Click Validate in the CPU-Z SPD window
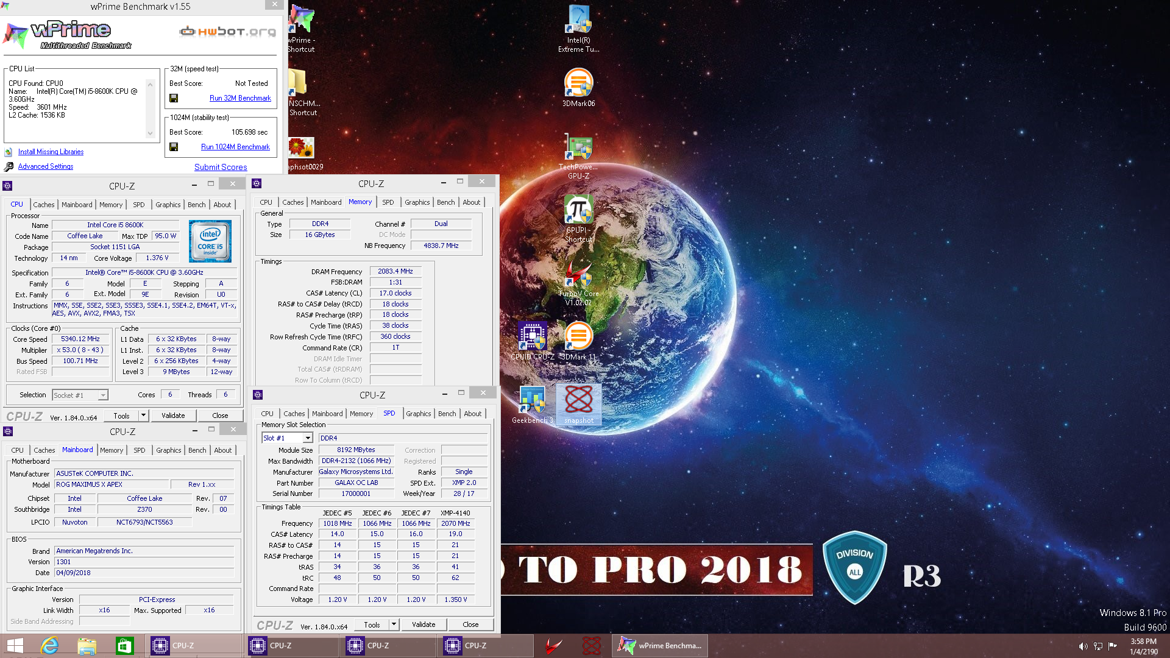 (x=424, y=624)
